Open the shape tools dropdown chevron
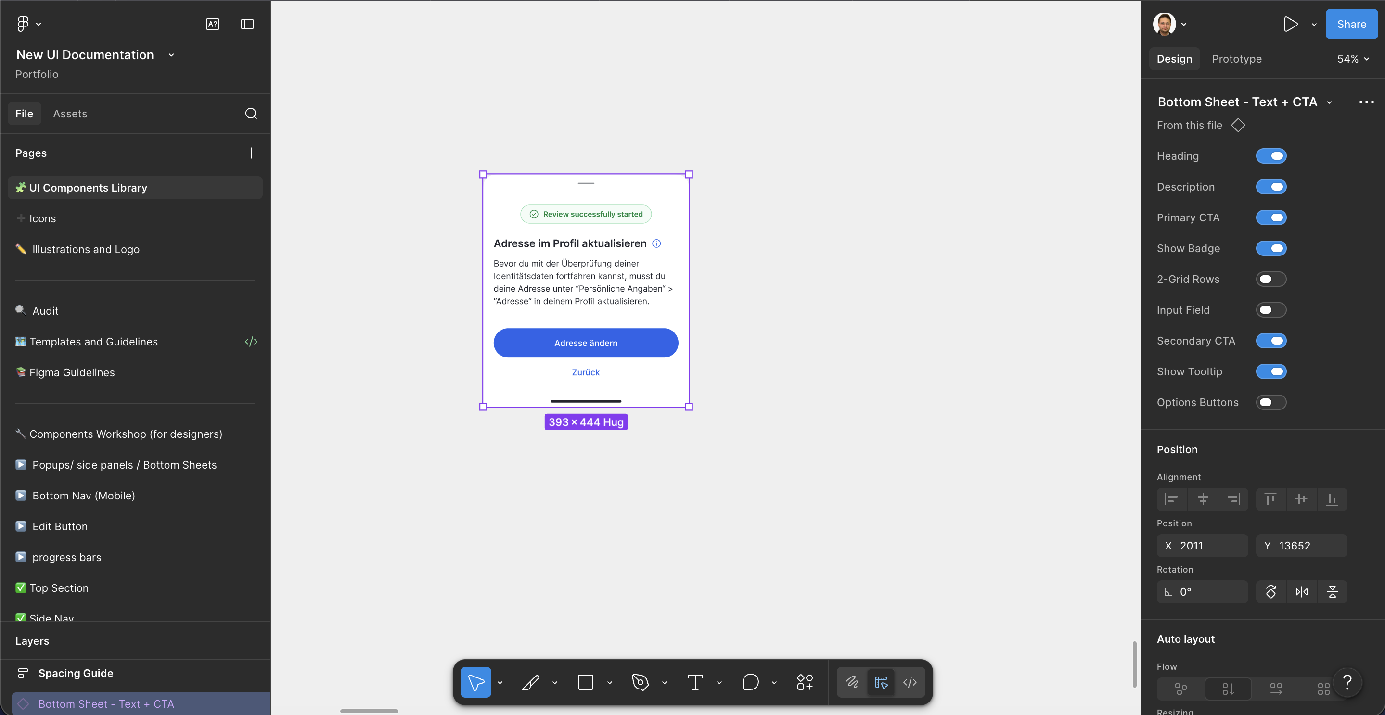Viewport: 1385px width, 715px height. pyautogui.click(x=610, y=683)
